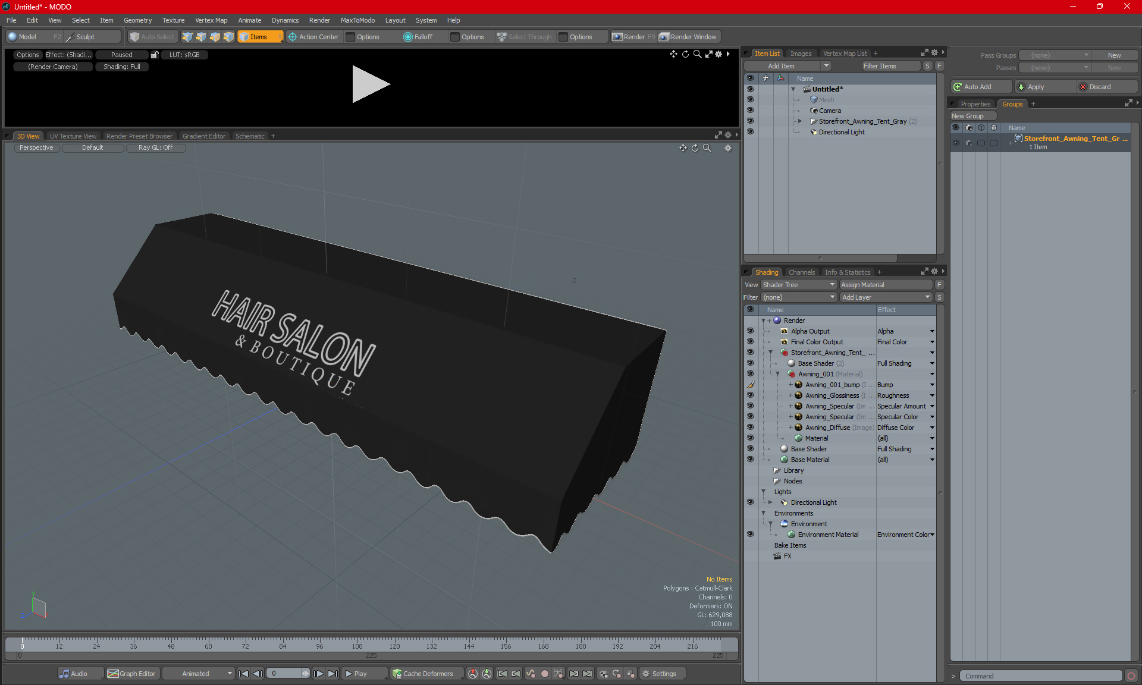Click the New Group button
The width and height of the screenshot is (1142, 685).
click(x=973, y=116)
